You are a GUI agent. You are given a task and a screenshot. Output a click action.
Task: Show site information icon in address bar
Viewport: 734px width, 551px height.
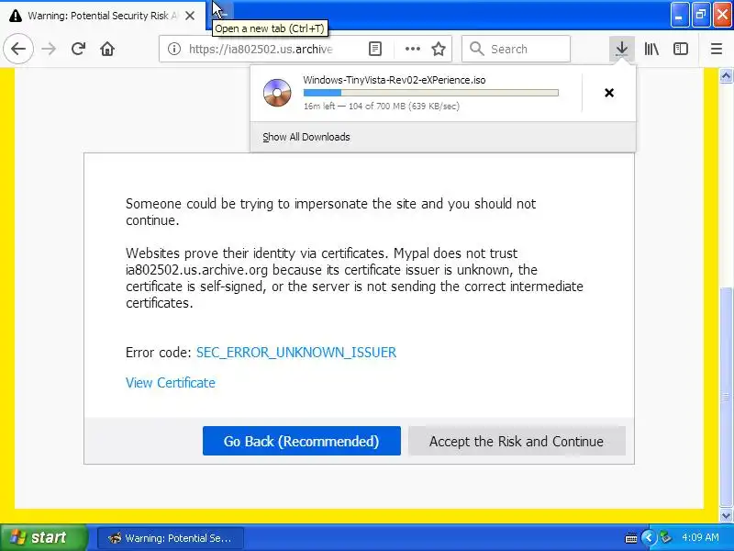click(x=174, y=49)
